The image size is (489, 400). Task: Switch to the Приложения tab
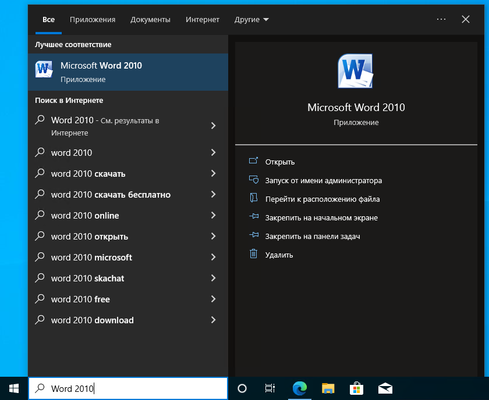93,20
